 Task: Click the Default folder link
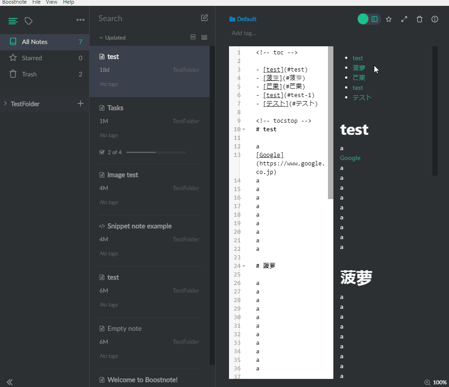(247, 19)
